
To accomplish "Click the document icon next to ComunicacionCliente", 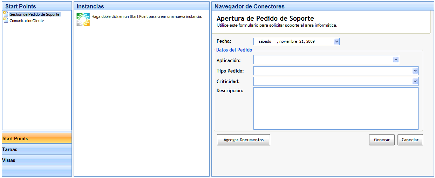I will 5,21.
